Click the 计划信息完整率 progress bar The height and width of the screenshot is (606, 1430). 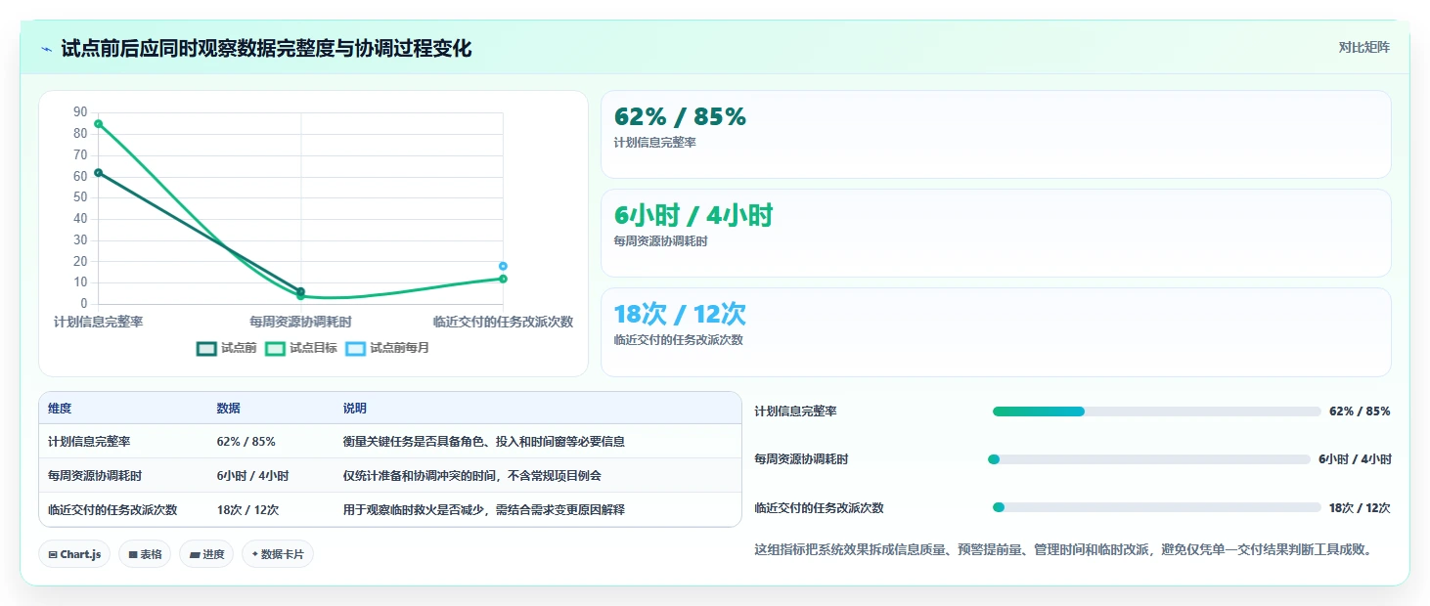(x=1157, y=411)
